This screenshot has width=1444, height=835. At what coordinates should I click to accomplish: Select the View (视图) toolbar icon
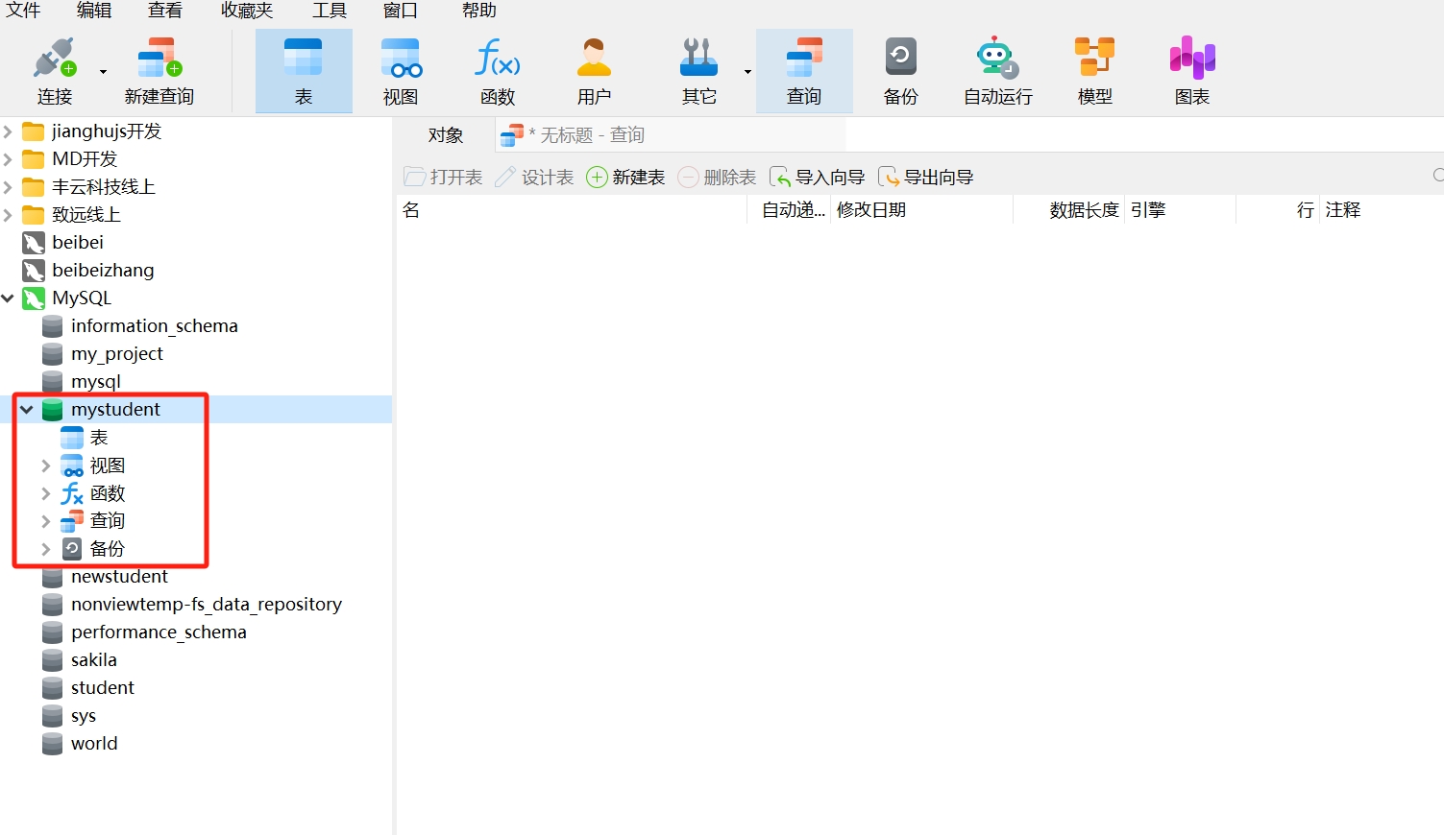coord(401,60)
